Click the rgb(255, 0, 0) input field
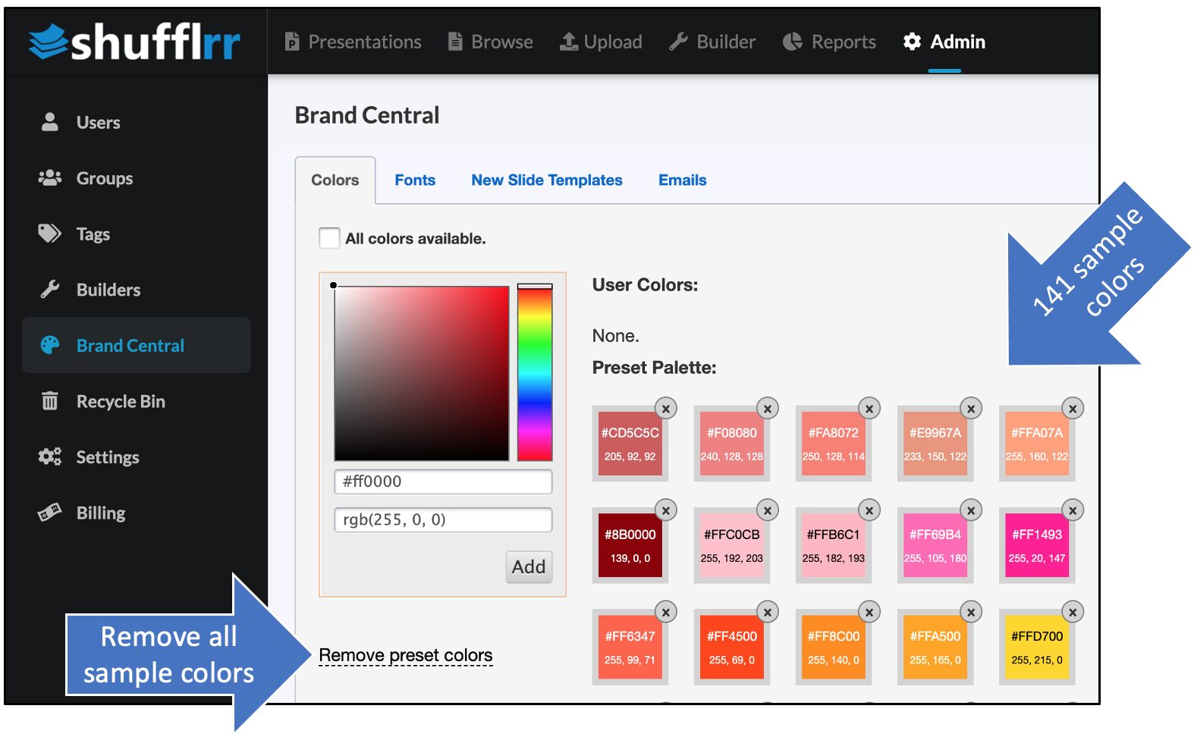This screenshot has height=737, width=1194. (443, 519)
